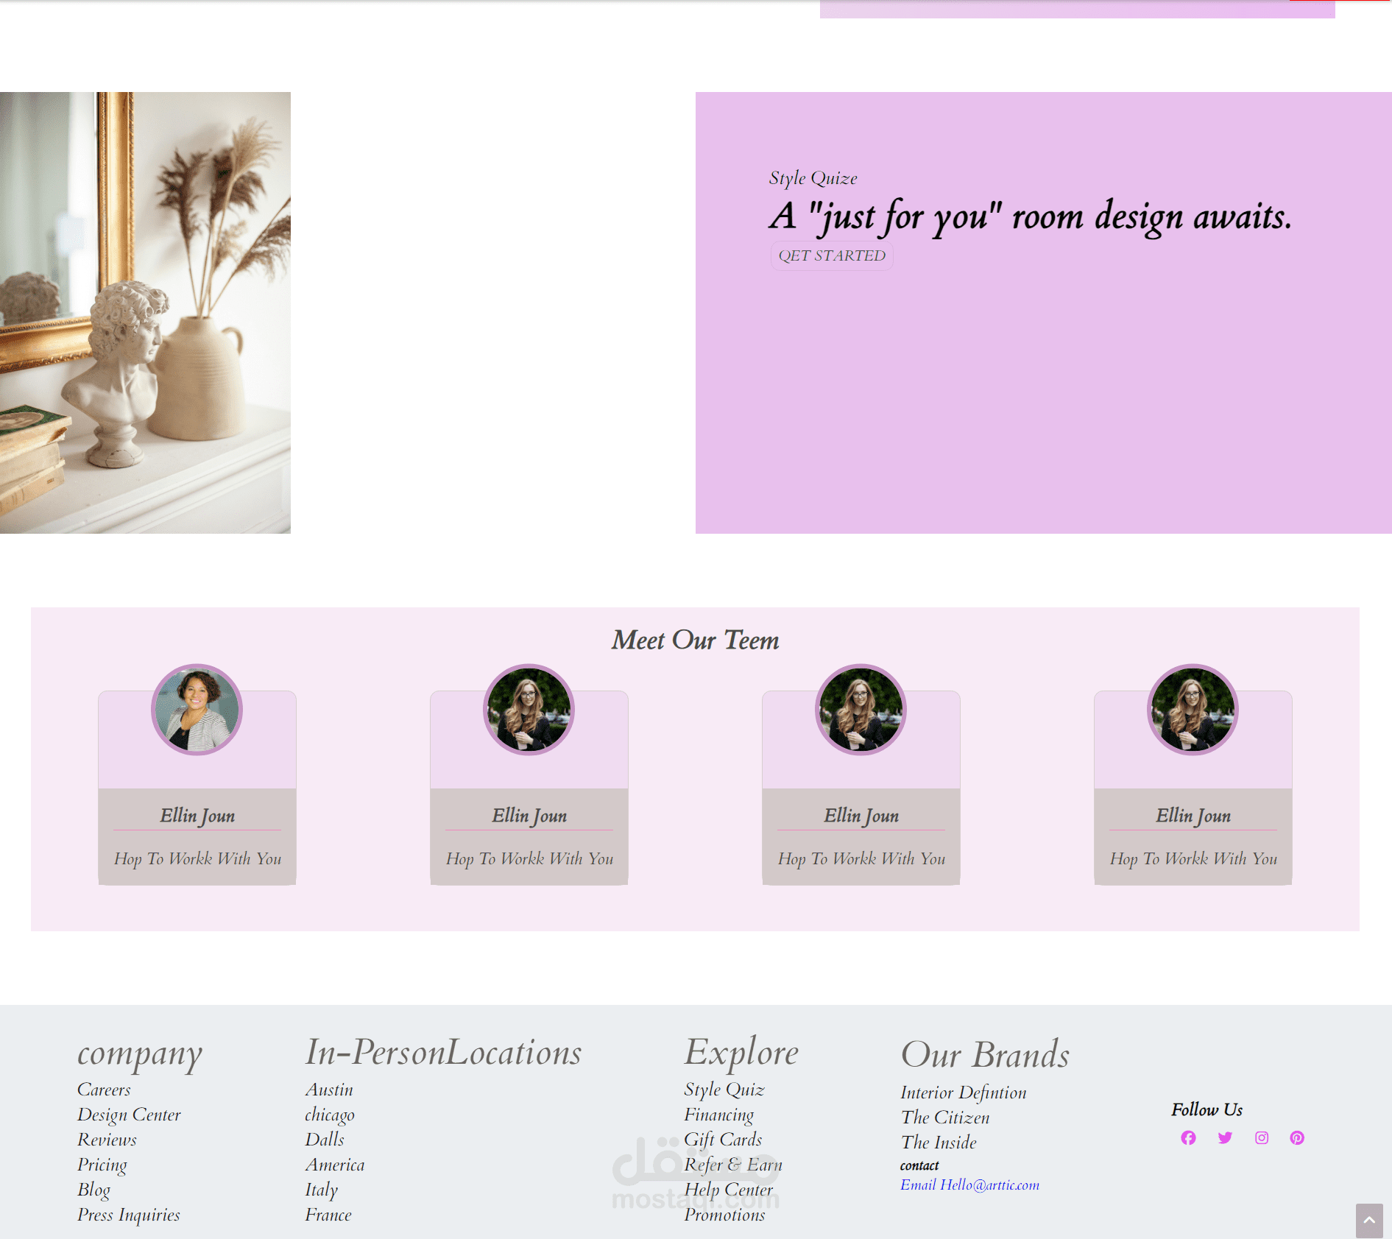Click the decor photo with bust statue
This screenshot has width=1392, height=1239.
pos(145,313)
